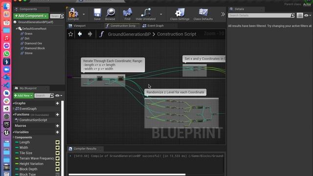Open Unreal Engine icon in the dock
Screen dimensions: 313x176
click(6, 132)
